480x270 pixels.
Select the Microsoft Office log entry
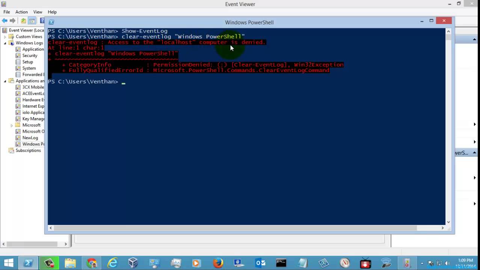tap(30, 131)
